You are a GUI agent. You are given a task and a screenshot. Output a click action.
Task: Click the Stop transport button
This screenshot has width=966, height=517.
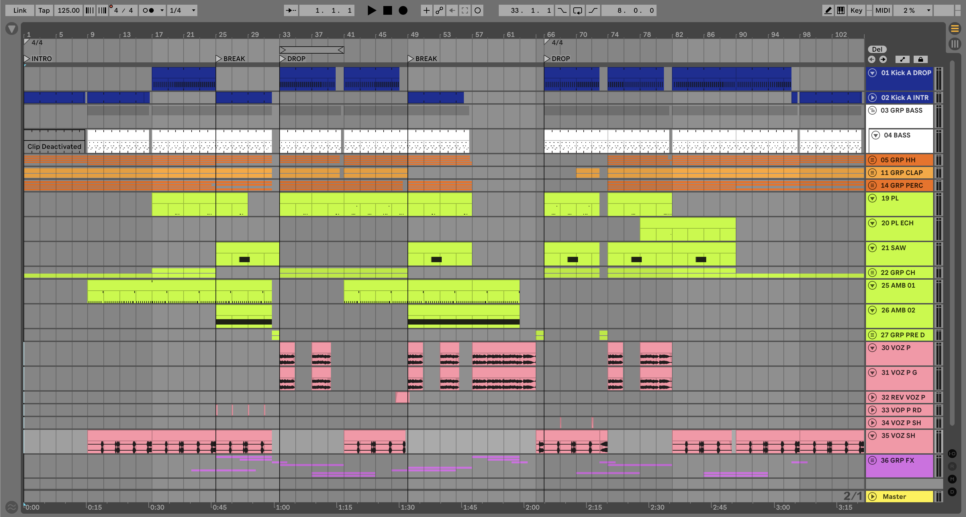click(x=387, y=10)
